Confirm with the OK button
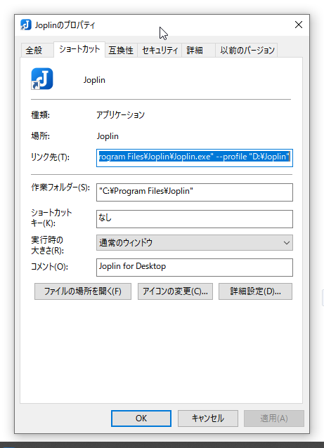Viewport: 324px width, 448px height. tap(141, 419)
